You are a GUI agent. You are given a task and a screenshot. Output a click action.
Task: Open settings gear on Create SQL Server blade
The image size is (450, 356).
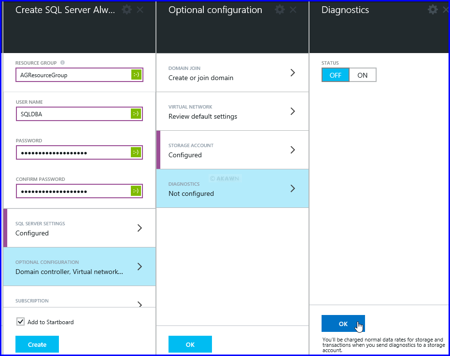click(x=127, y=10)
